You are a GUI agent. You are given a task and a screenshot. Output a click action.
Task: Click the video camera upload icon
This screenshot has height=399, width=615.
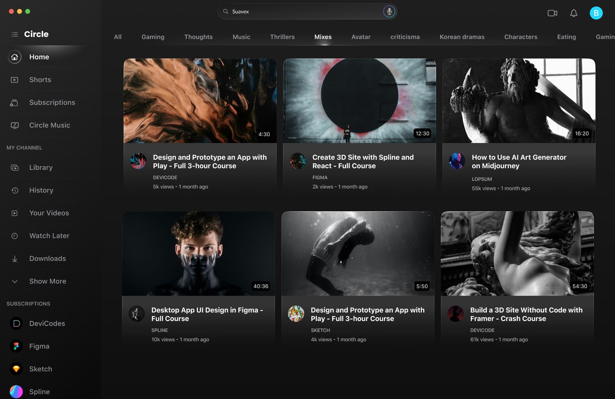point(552,13)
